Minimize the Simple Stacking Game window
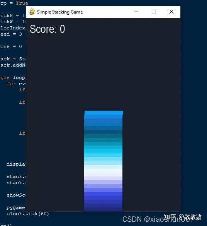207x226 pixels. click(136, 12)
